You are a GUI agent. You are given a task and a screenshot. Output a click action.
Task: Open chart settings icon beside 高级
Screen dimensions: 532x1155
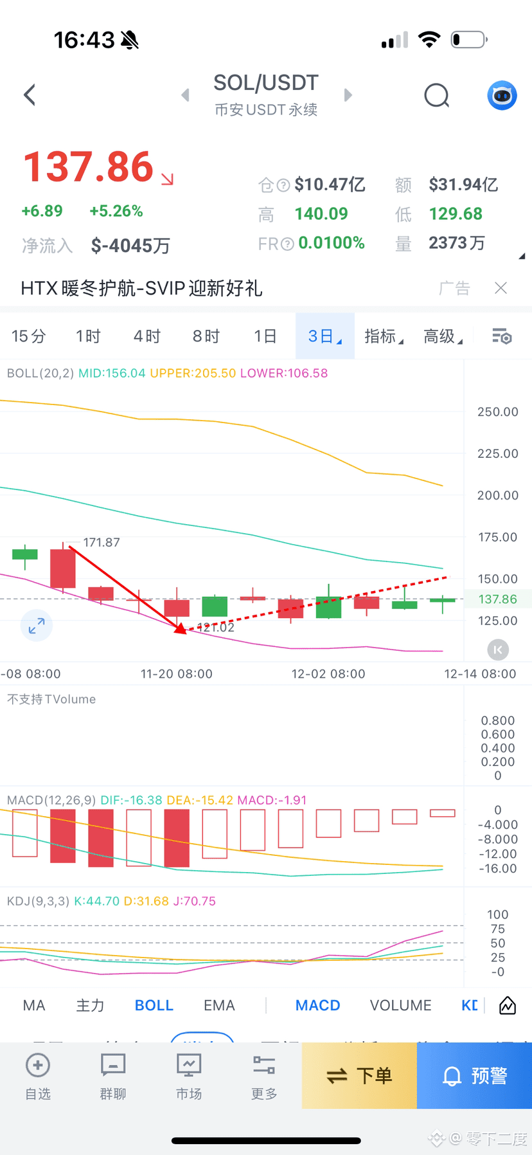pyautogui.click(x=502, y=336)
